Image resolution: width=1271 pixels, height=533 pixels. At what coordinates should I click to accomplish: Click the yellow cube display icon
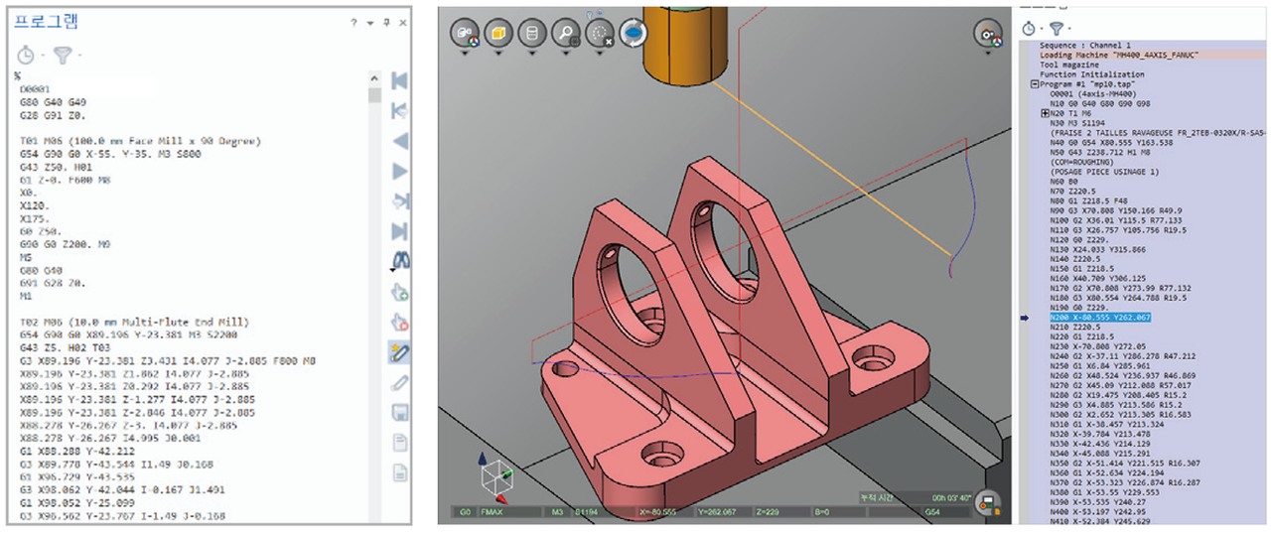(499, 34)
